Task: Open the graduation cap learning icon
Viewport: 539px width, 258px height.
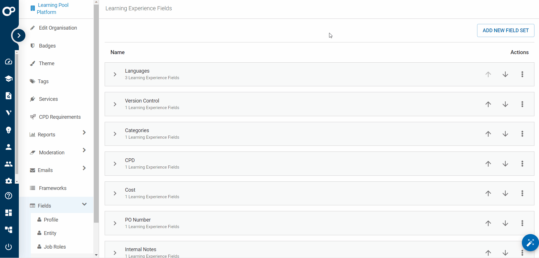Action: click(x=9, y=79)
